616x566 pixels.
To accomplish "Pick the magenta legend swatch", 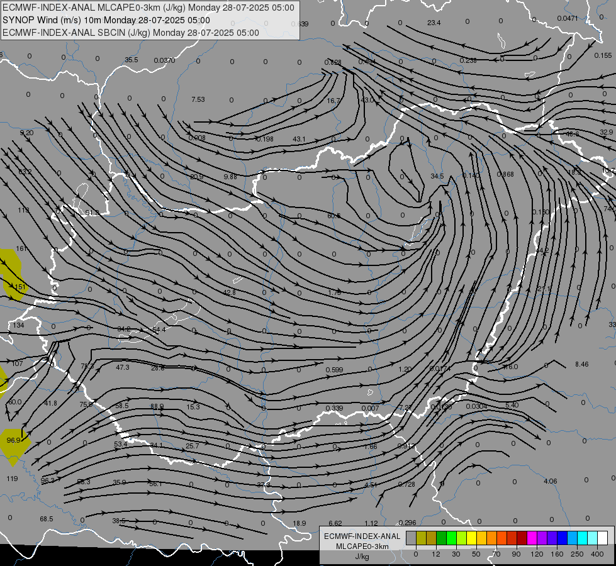I will 532,538.
